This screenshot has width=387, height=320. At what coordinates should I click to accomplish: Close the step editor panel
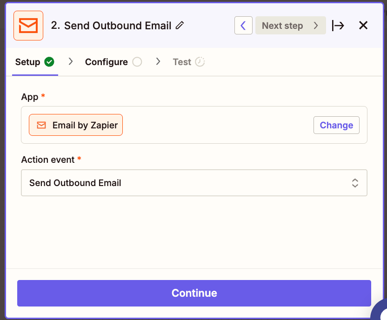(x=363, y=26)
